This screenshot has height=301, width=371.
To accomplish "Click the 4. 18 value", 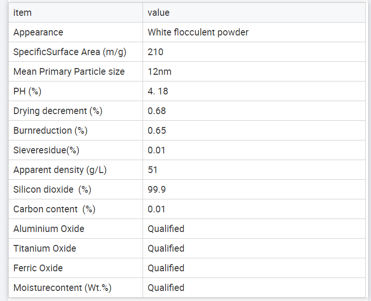I will point(157,91).
